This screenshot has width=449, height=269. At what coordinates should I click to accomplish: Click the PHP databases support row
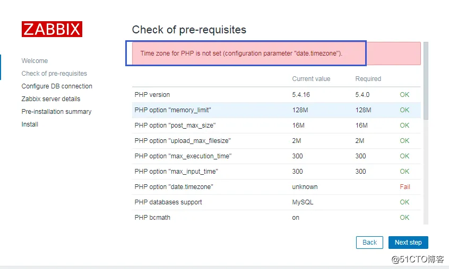(168, 202)
